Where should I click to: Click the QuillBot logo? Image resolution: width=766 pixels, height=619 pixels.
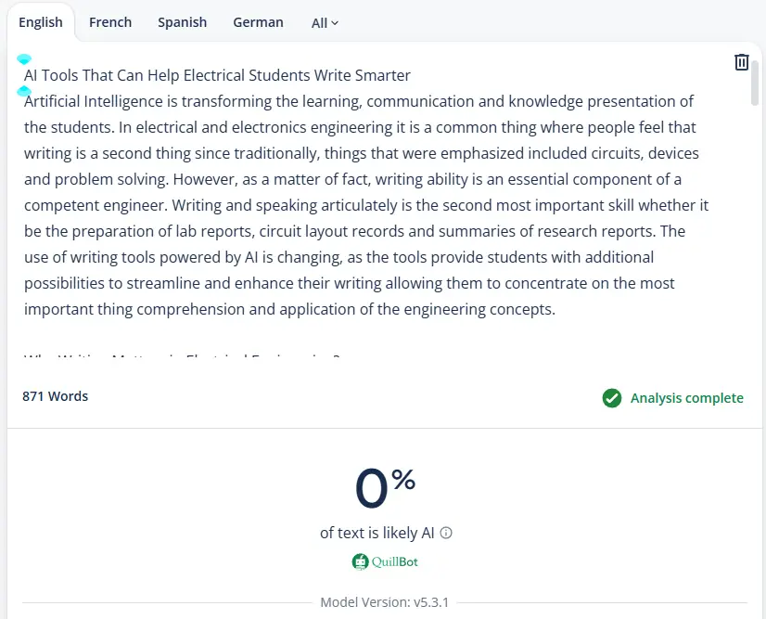click(x=384, y=561)
